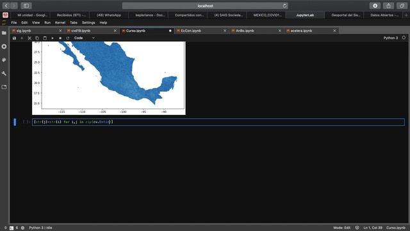410x231 pixels.
Task: Go back in Safari history
Action: coord(6,6)
